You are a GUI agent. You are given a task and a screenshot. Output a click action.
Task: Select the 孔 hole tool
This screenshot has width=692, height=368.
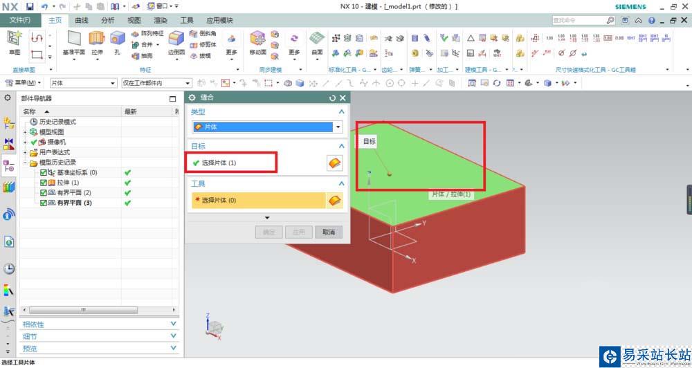pos(118,44)
